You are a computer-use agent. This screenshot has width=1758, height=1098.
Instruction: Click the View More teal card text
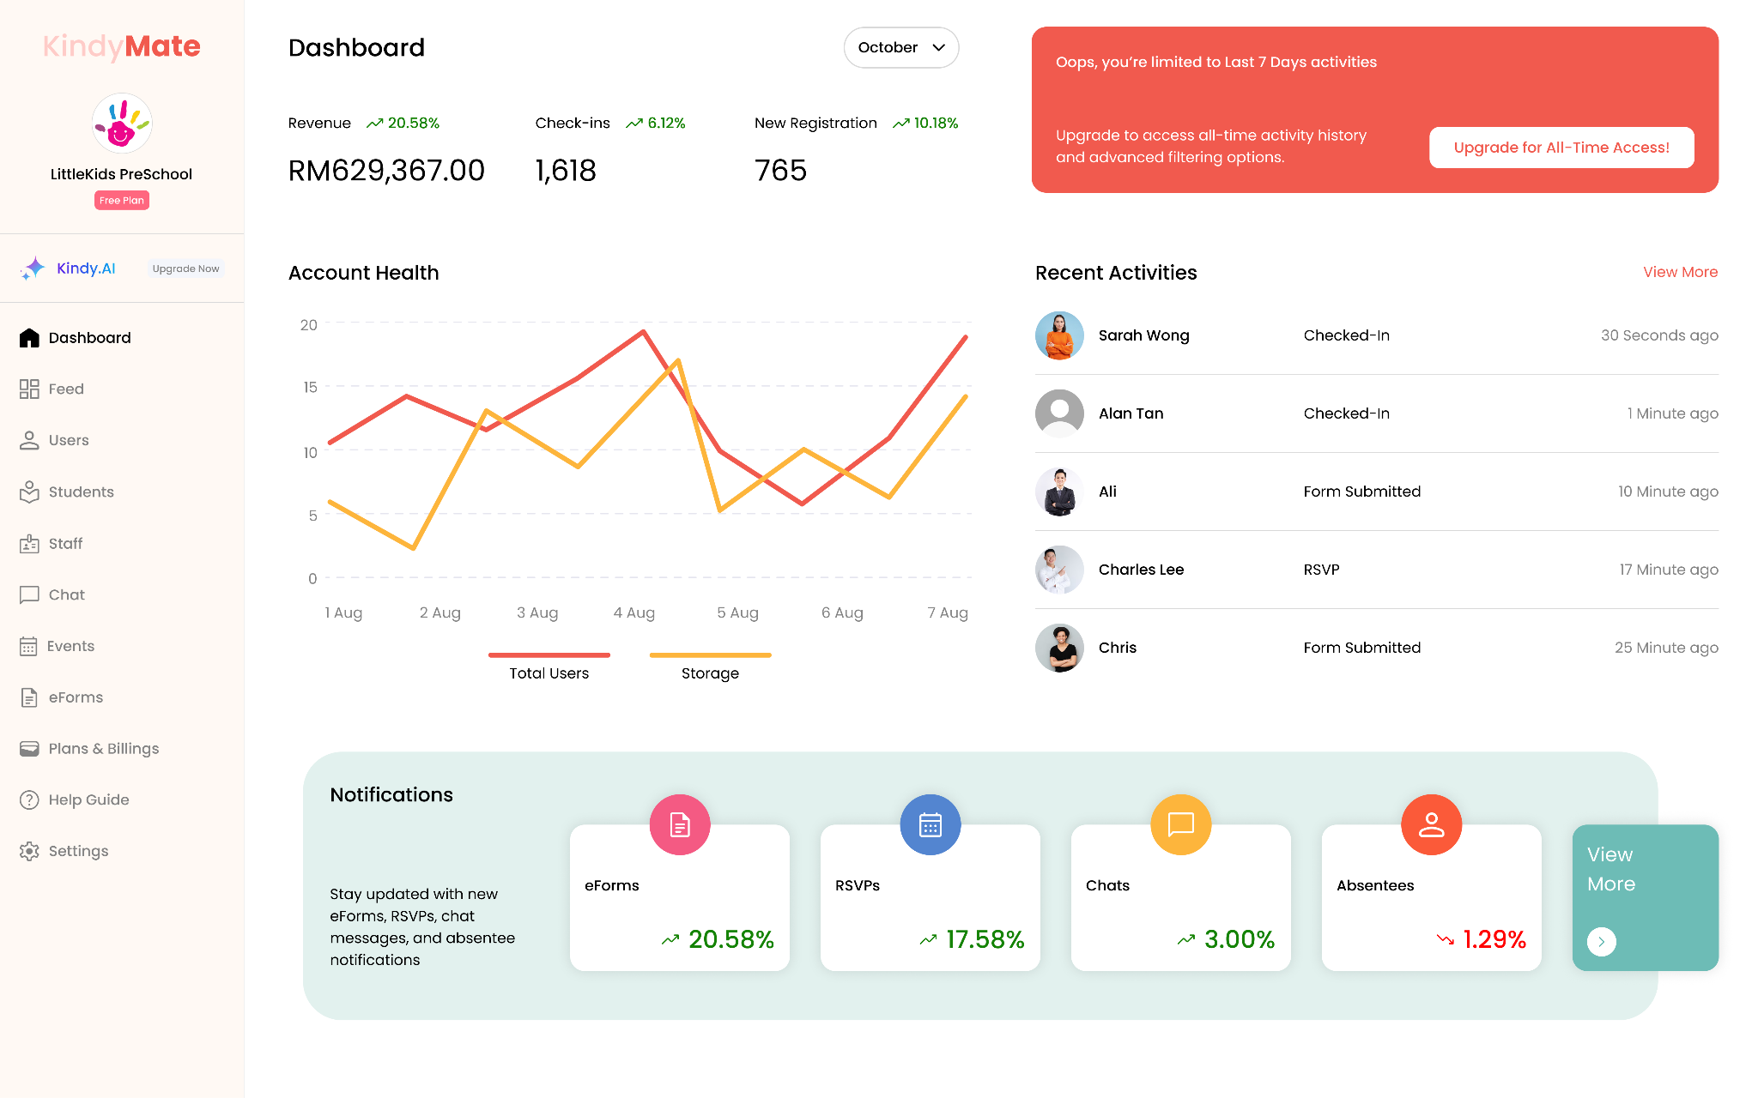(1611, 869)
